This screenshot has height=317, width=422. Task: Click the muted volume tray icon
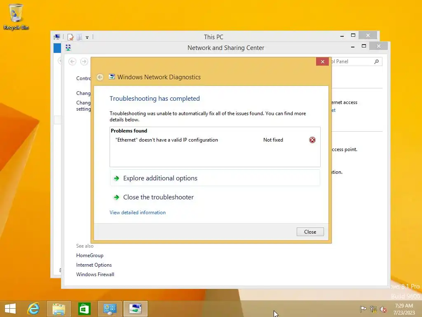pos(383,309)
